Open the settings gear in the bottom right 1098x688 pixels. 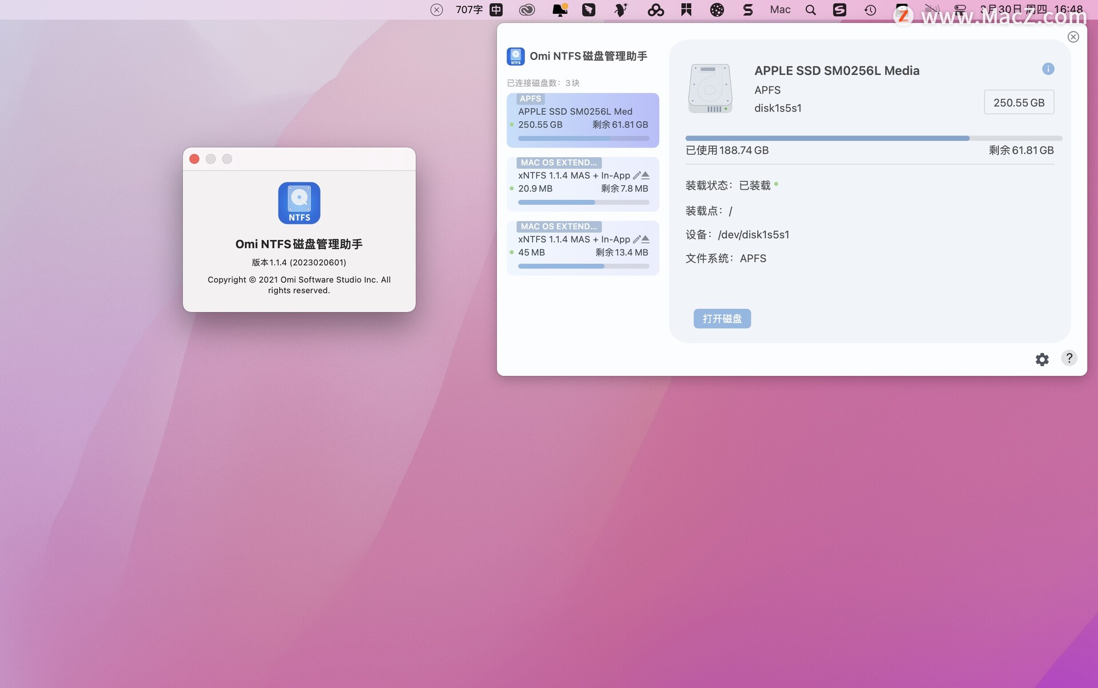[1042, 359]
